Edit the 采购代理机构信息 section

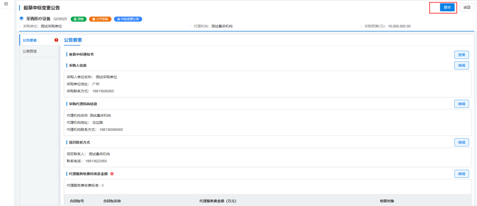461,104
